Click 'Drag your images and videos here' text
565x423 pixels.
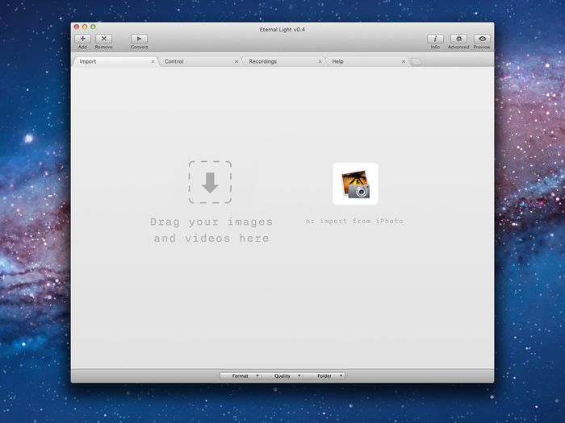tap(211, 230)
